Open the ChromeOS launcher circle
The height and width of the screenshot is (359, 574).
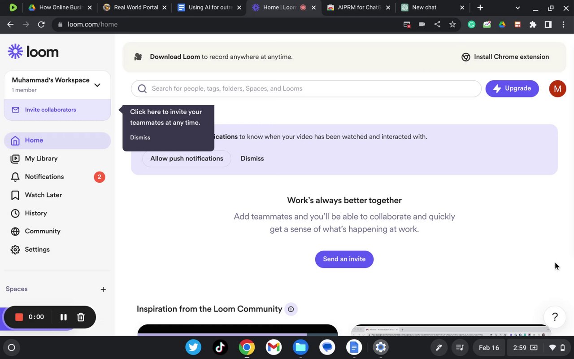pos(12,347)
